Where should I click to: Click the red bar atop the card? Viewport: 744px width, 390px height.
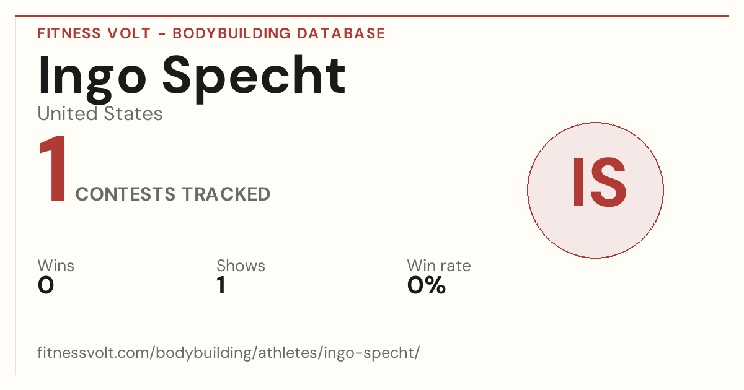[x=372, y=16]
